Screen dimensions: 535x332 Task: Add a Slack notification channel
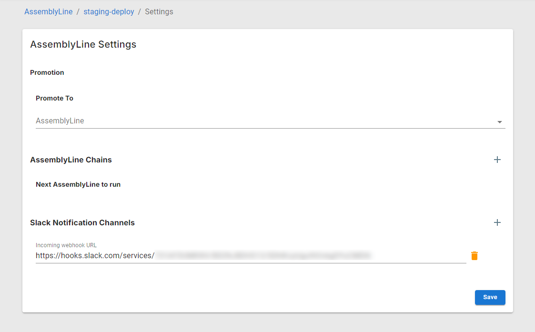point(497,222)
